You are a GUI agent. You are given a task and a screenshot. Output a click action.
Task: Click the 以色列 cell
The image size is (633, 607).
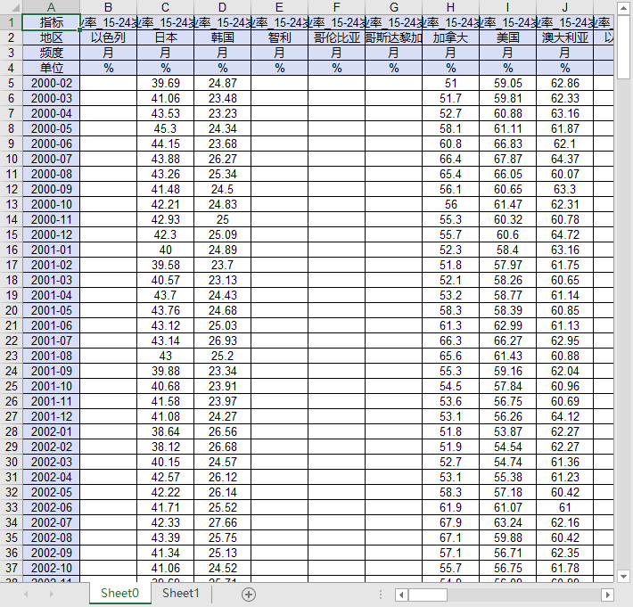[x=108, y=37]
